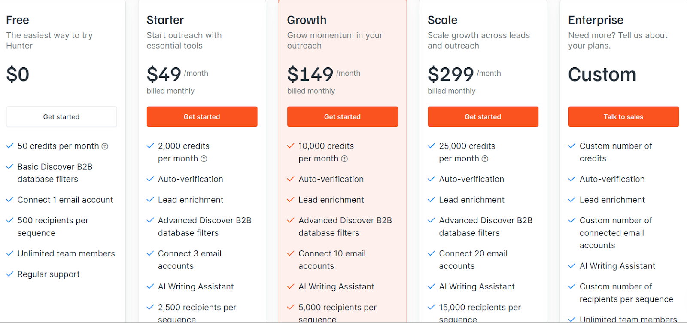Click orange checkmark next to Lead enrichment
This screenshot has height=323, width=687.
pyautogui.click(x=291, y=200)
